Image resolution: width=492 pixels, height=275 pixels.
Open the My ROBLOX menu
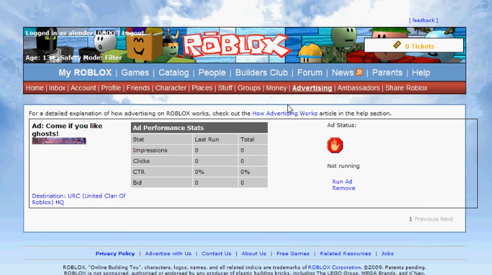(85, 72)
